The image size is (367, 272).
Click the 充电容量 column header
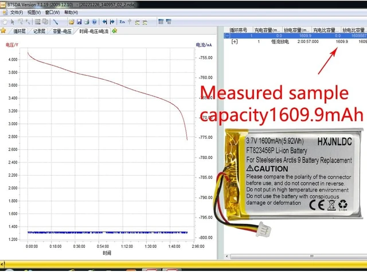(267, 30)
